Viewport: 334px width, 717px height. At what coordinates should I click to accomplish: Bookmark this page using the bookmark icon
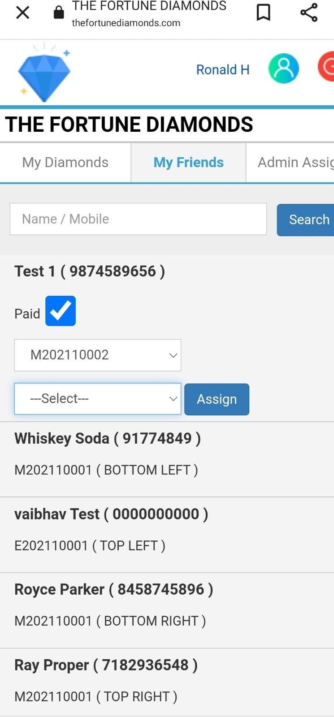pos(263,13)
